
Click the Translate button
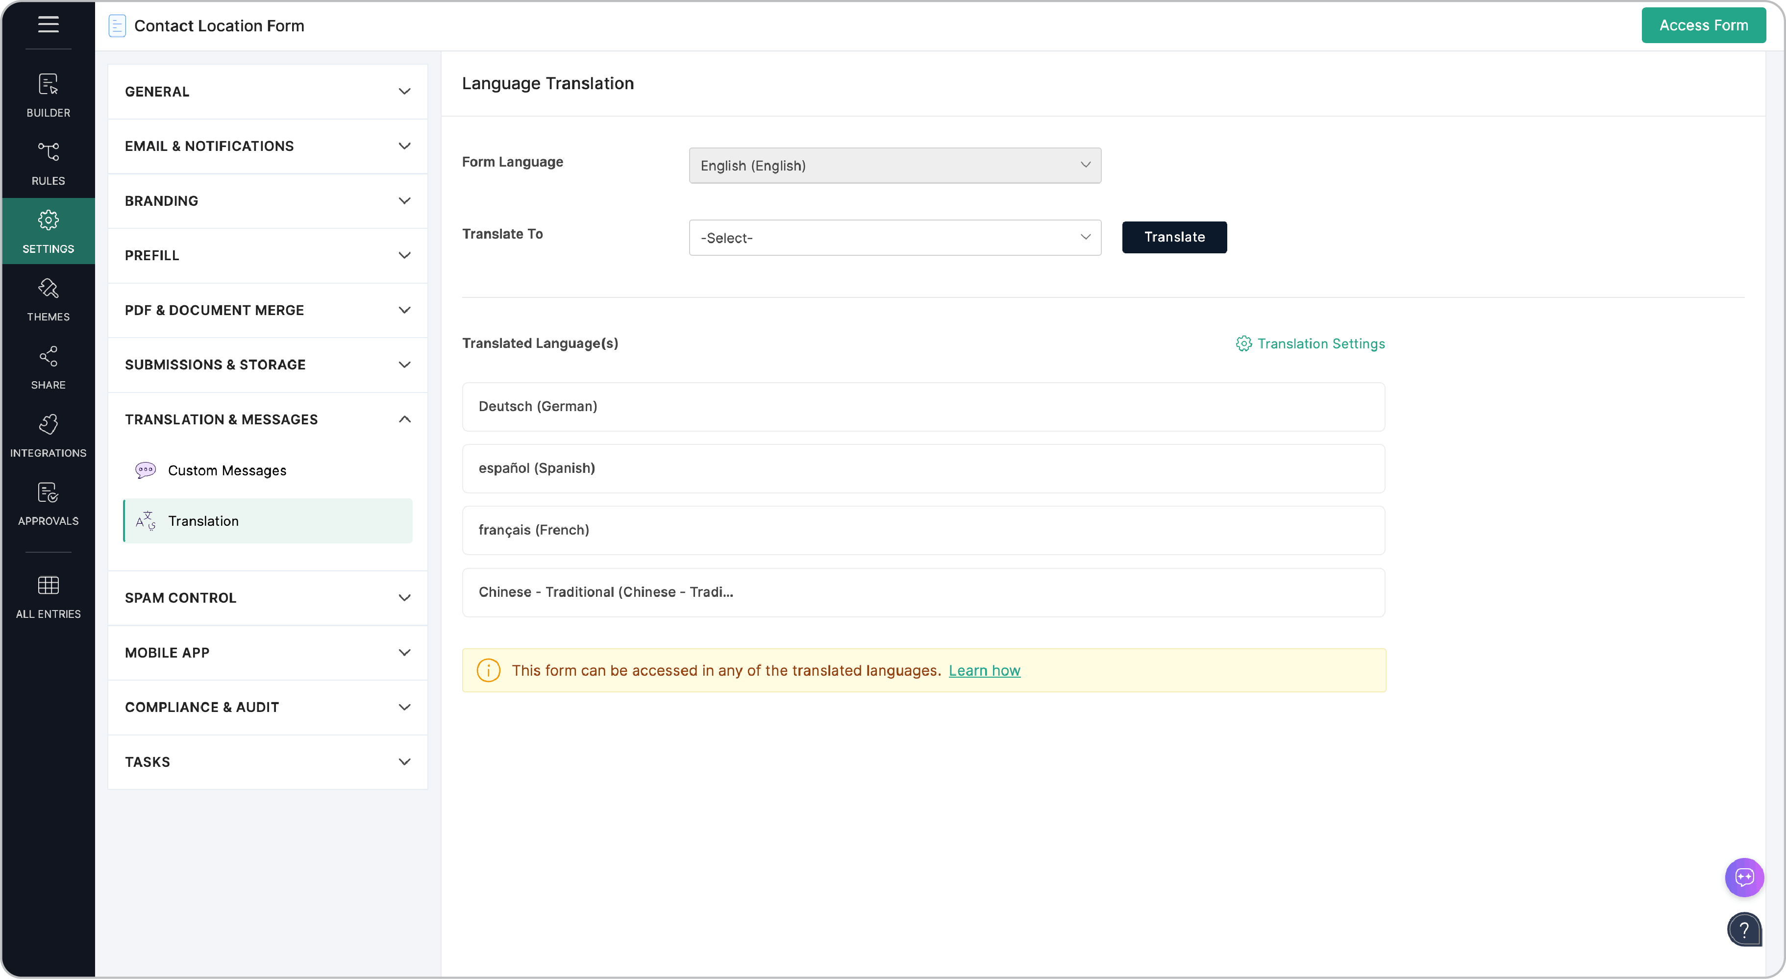(x=1174, y=237)
